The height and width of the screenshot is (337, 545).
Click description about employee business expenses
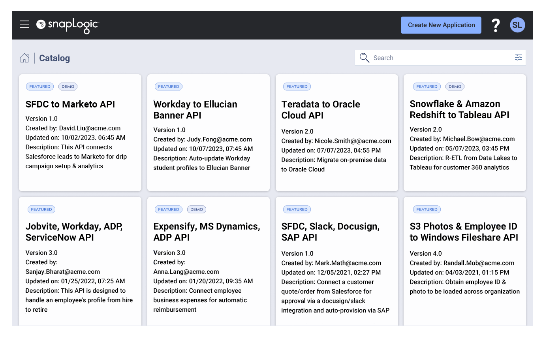click(x=200, y=300)
